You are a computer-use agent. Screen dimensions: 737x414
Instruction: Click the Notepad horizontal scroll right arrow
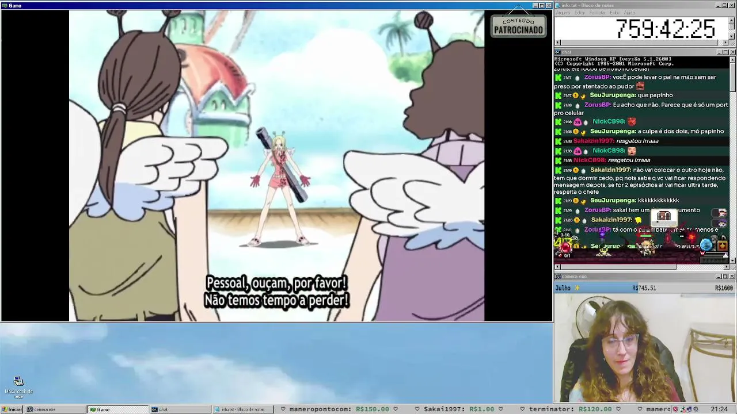pyautogui.click(x=726, y=43)
